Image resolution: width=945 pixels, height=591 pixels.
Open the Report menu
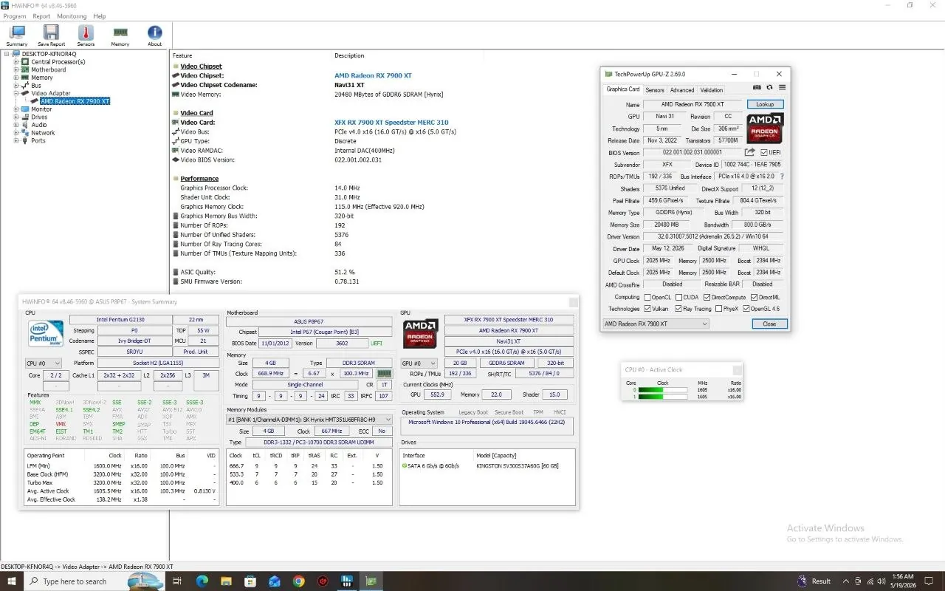coord(41,16)
